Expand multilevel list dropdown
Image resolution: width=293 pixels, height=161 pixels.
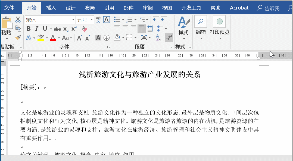click(x=147, y=20)
